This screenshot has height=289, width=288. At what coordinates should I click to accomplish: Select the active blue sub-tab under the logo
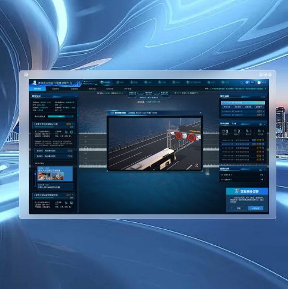click(37, 89)
